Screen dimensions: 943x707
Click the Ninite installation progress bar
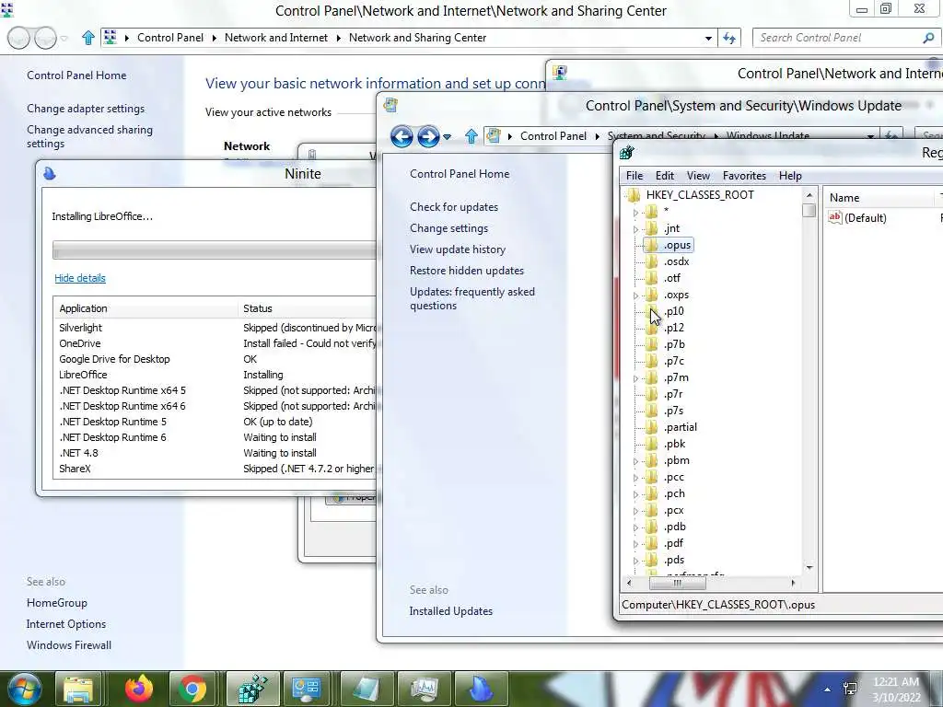tap(215, 250)
